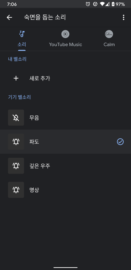This screenshot has width=131, height=270.
Task: Switch to the 소리 tab label
Action: point(22,44)
